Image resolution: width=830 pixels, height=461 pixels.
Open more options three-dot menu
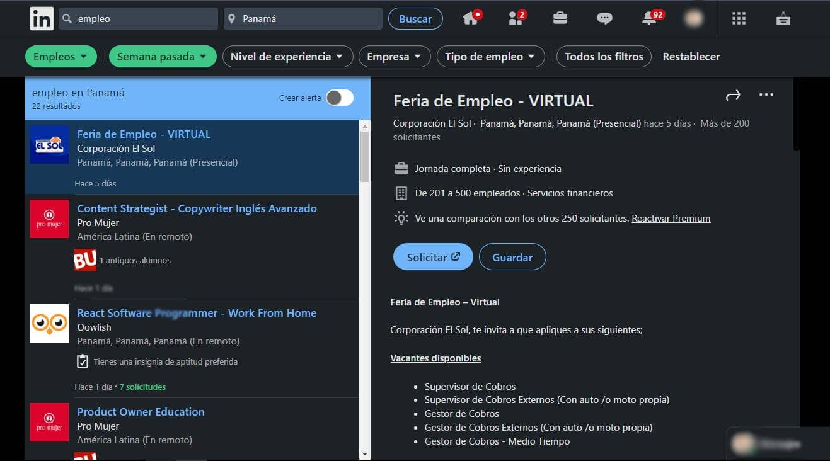[766, 95]
